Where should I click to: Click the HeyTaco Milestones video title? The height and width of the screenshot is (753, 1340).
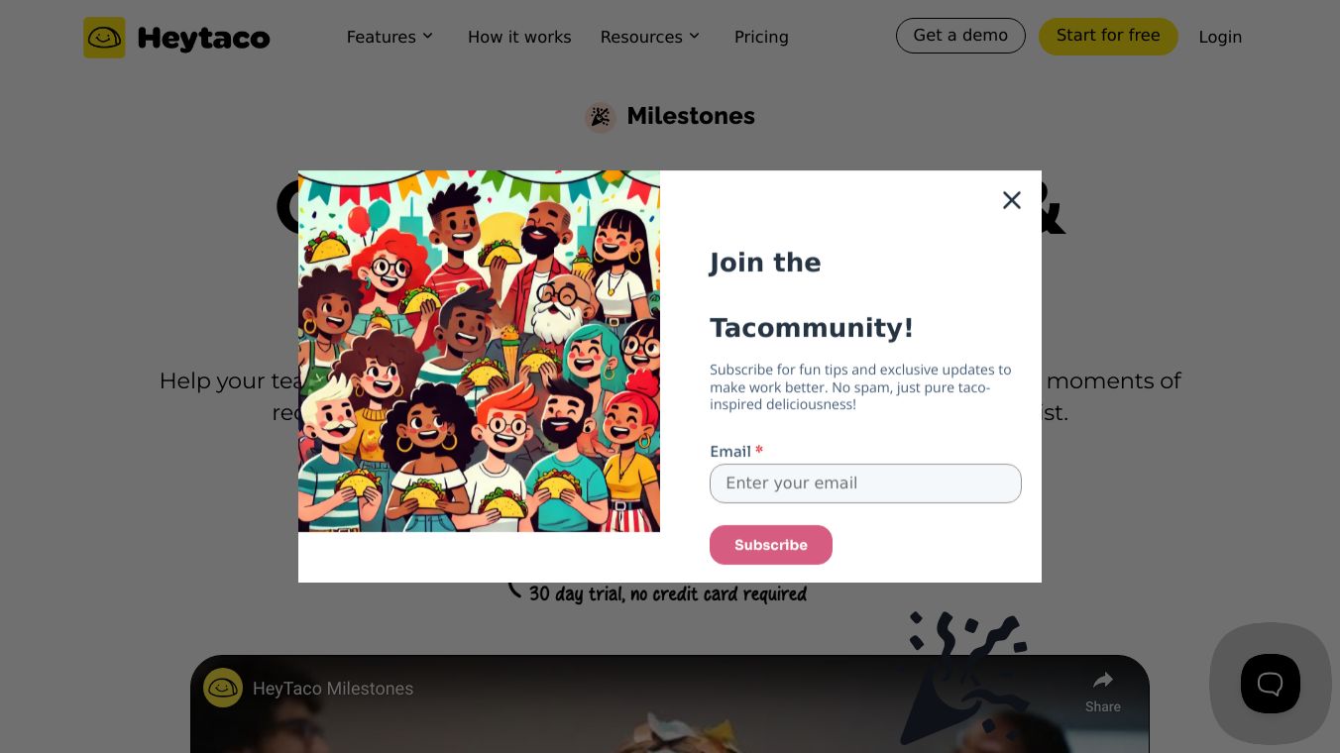333,689
